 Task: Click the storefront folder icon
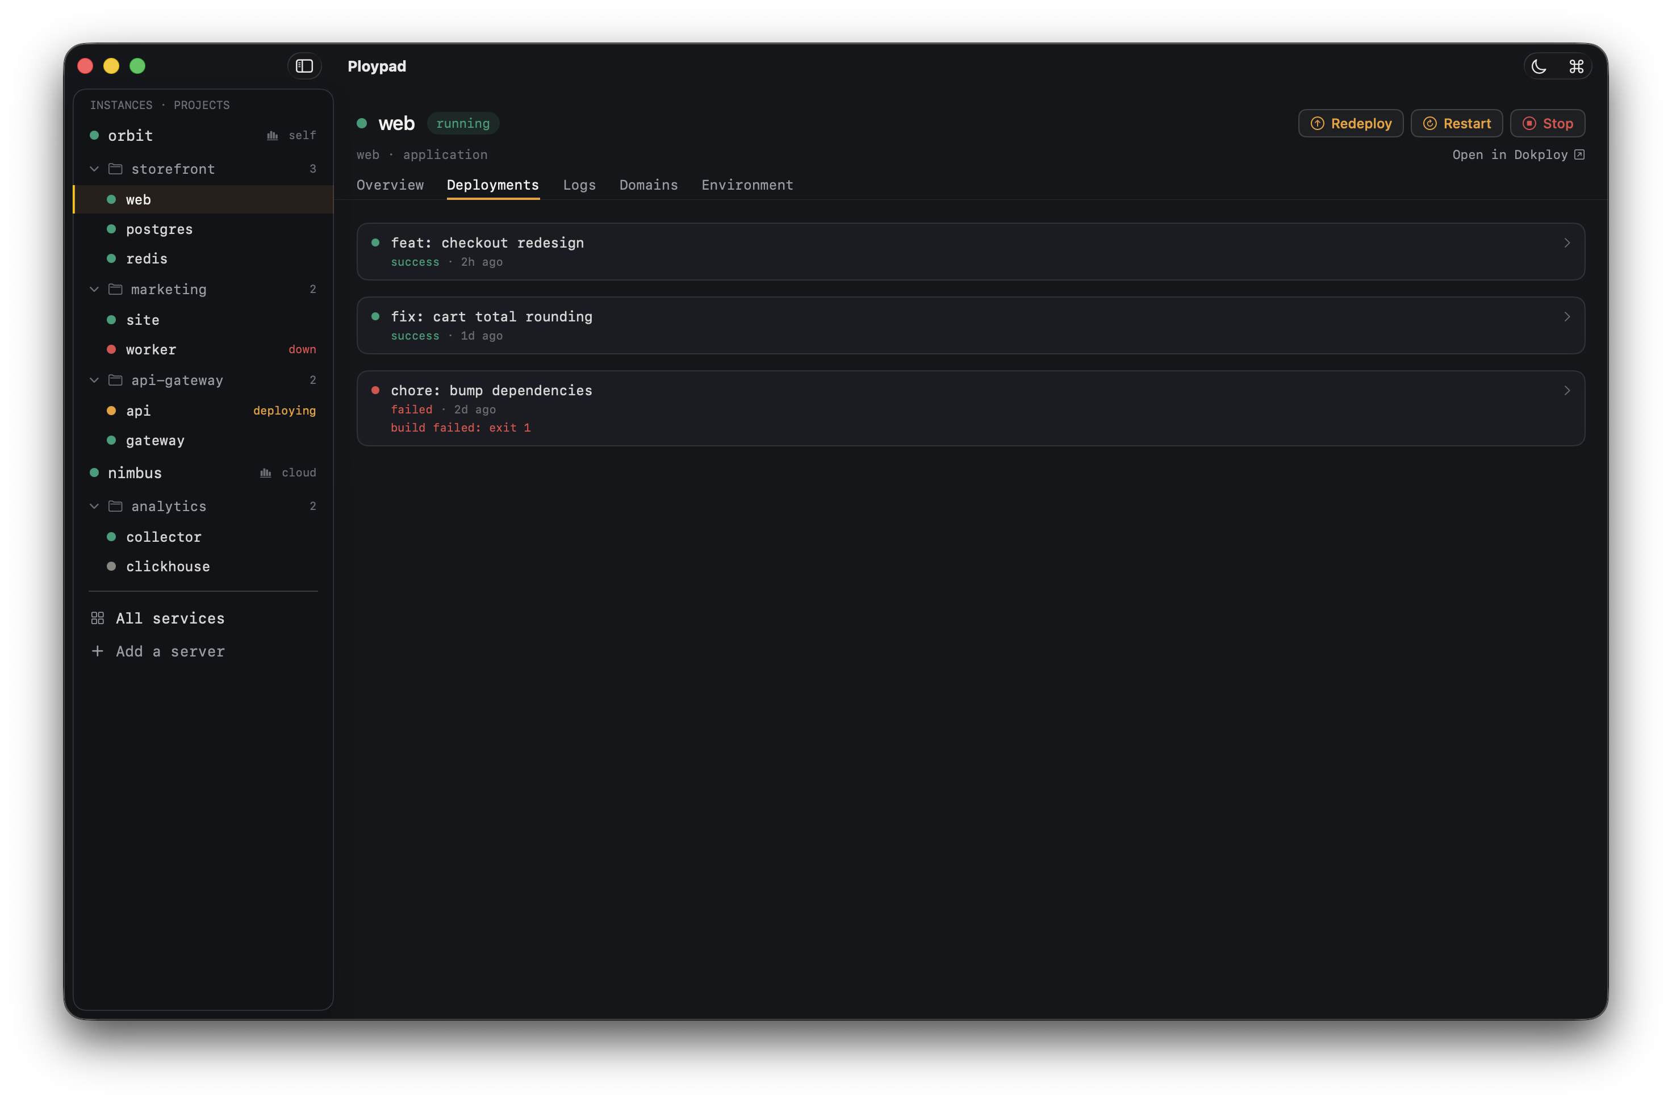tap(115, 169)
